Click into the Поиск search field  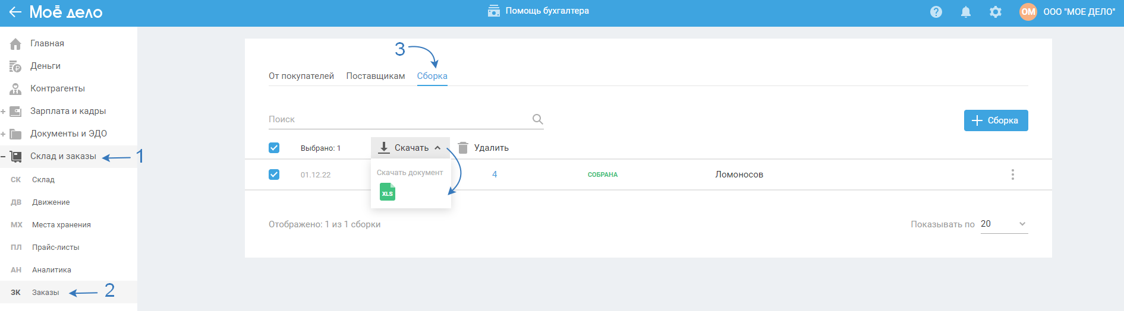[x=398, y=119]
